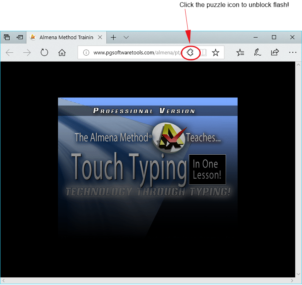302x285 pixels.
Task: Select the Almena Method Training tab
Action: pyautogui.click(x=66, y=37)
